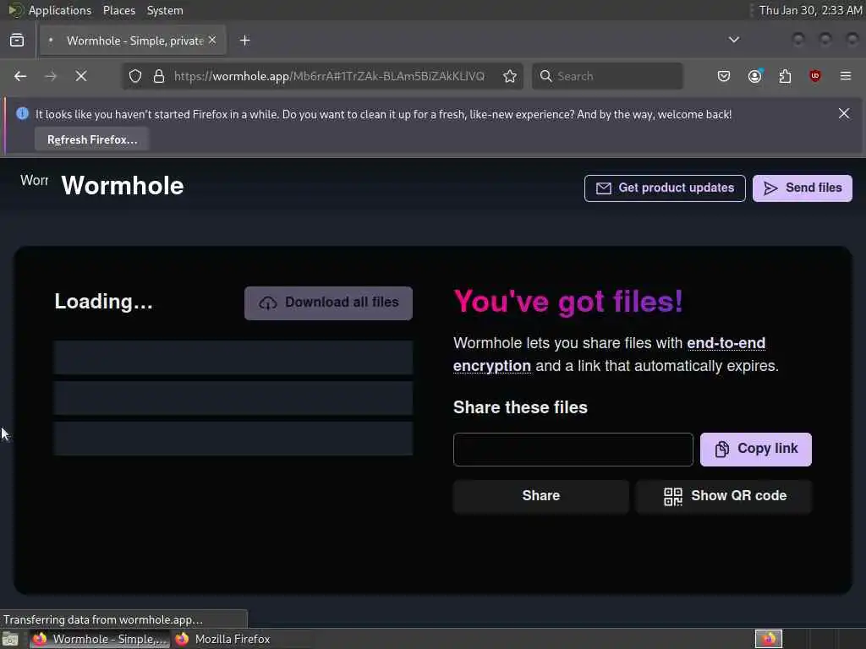866x649 pixels.
Task: Click the share link text field
Action: pyautogui.click(x=573, y=450)
